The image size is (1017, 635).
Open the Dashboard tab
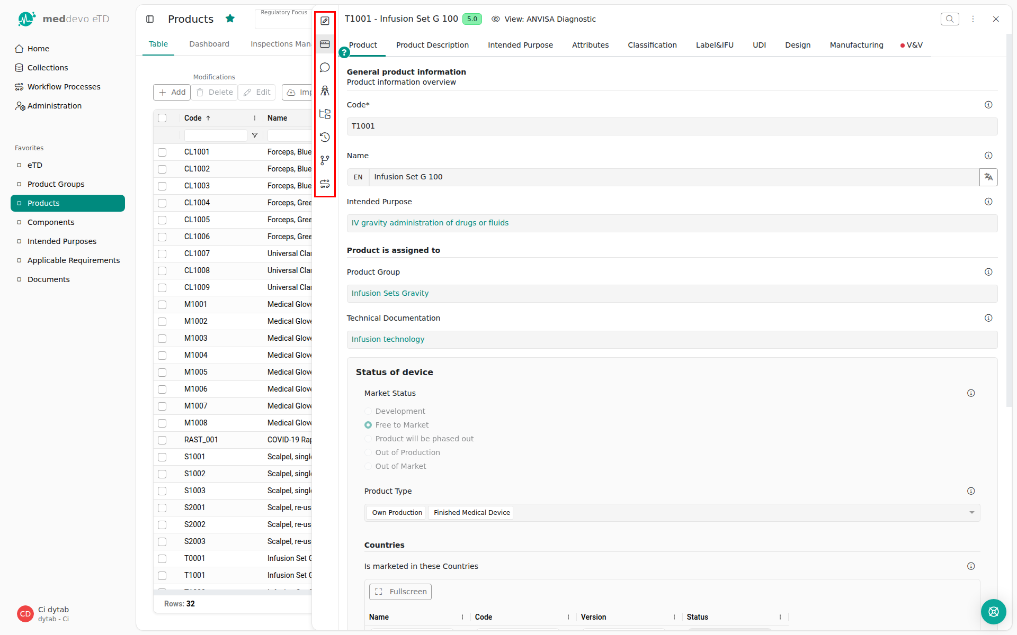pyautogui.click(x=209, y=44)
